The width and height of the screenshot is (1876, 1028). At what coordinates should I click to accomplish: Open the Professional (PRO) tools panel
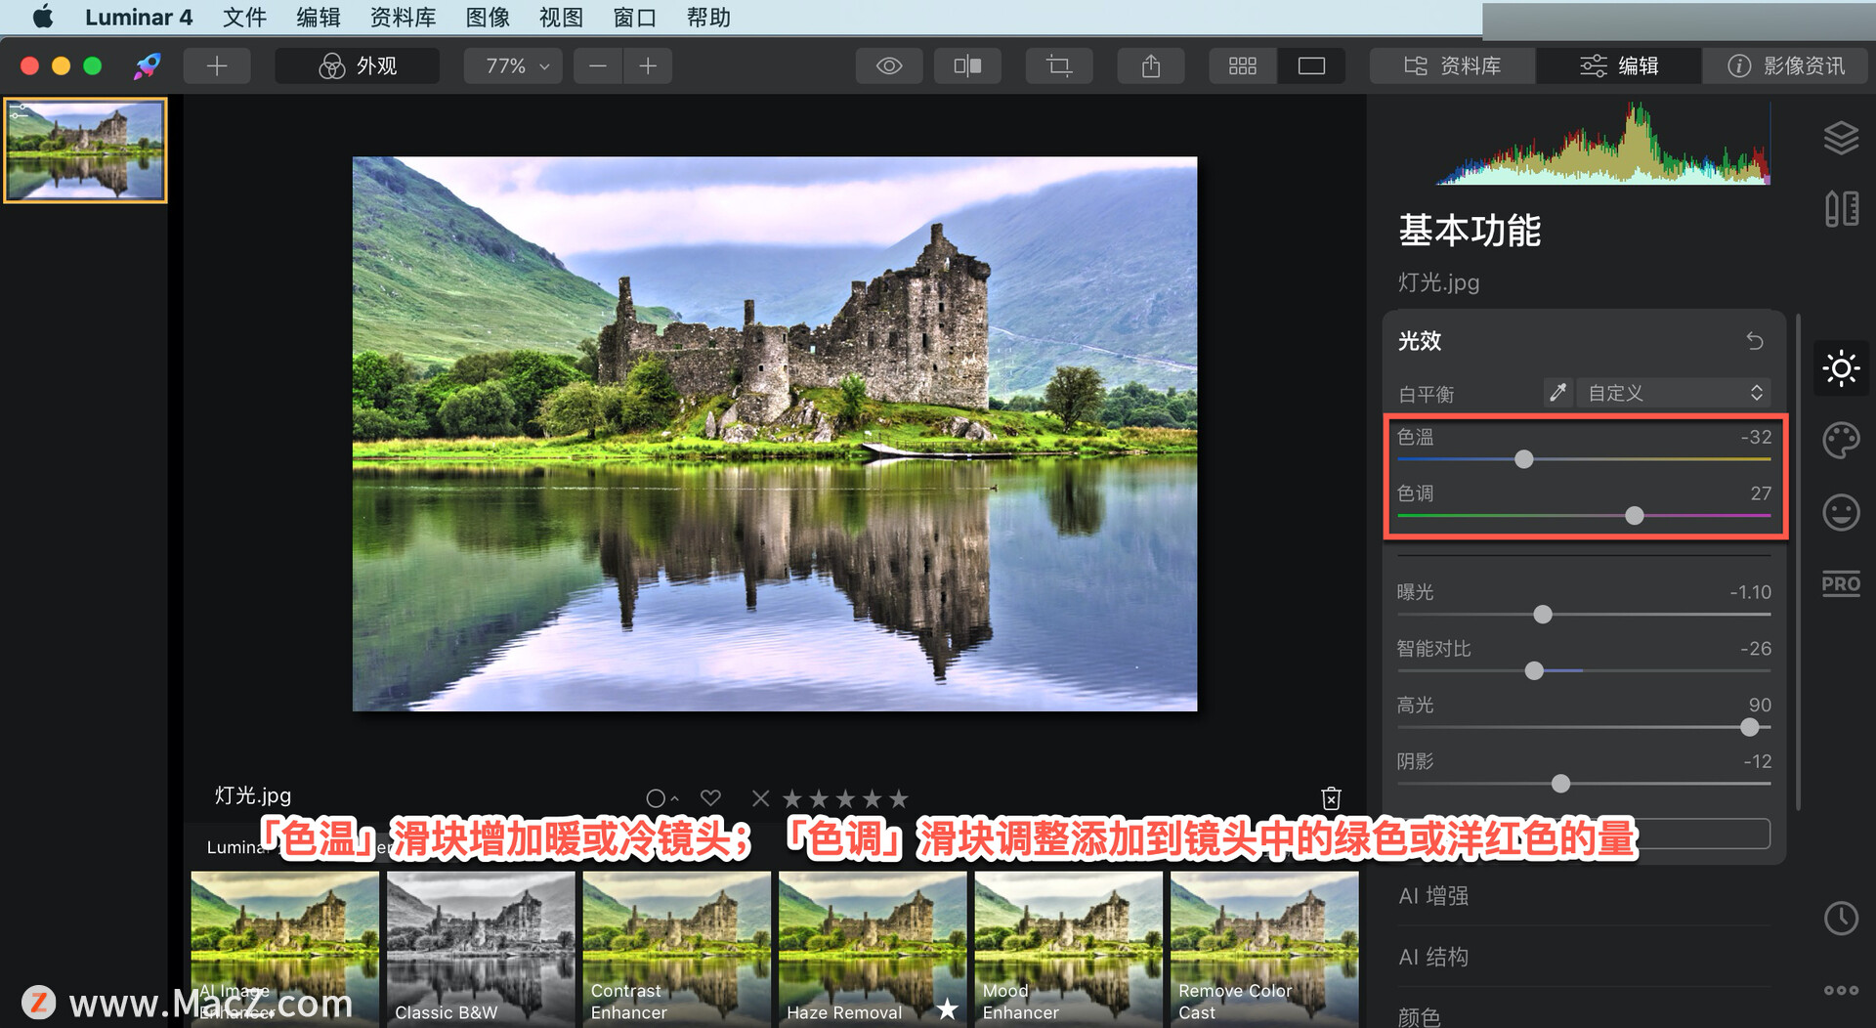1841,583
